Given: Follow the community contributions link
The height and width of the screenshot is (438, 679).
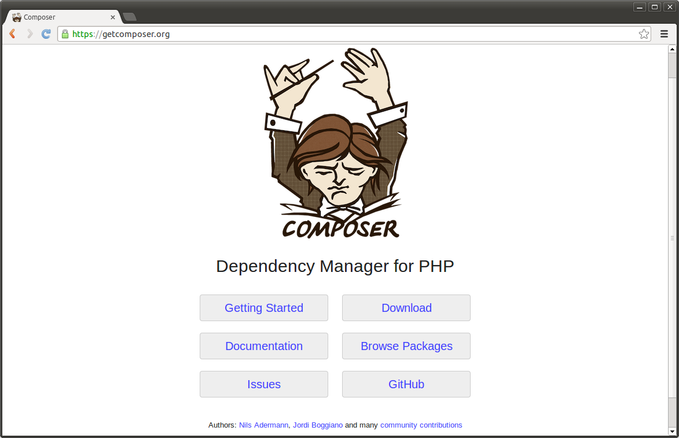Looking at the screenshot, I should tap(421, 425).
